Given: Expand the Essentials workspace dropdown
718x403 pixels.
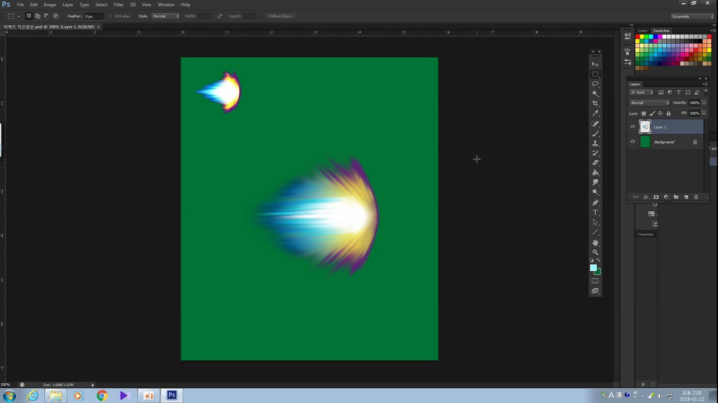Looking at the screenshot, I should click(693, 16).
